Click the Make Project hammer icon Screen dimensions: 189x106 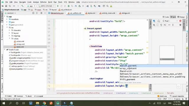[22, 6]
